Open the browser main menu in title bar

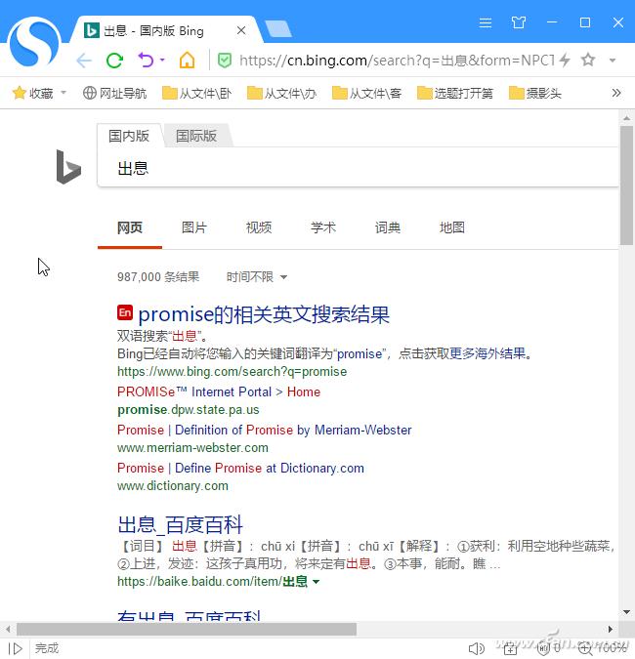(x=486, y=22)
